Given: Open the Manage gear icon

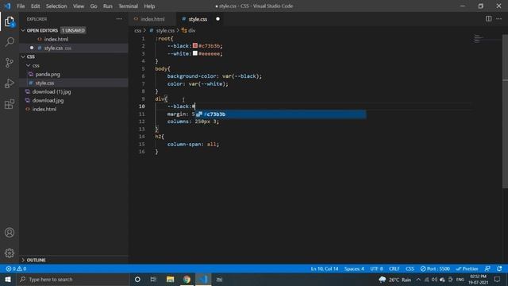Looking at the screenshot, I should click(10, 253).
